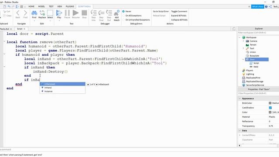The image size is (279, 157).
Task: Open the Select tool in Edit group
Action: tap(50, 14)
